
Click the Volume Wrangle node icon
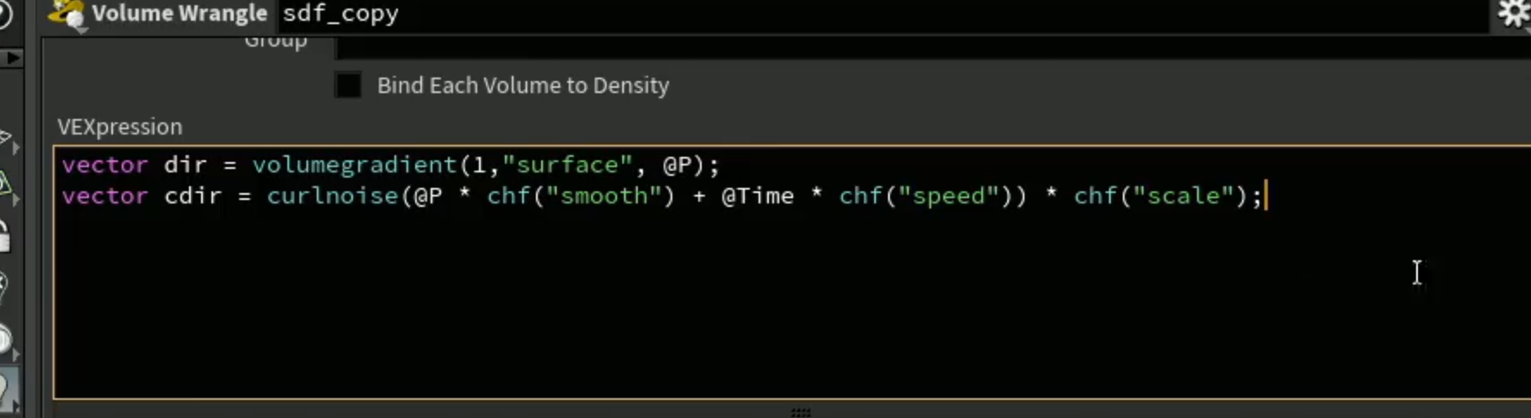tap(66, 14)
